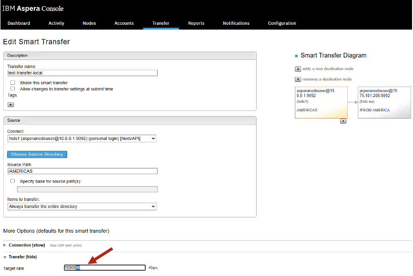Click the 'adds a new destination node' plus icon
Screen dimensions: 413x276
pyautogui.click(x=298, y=69)
